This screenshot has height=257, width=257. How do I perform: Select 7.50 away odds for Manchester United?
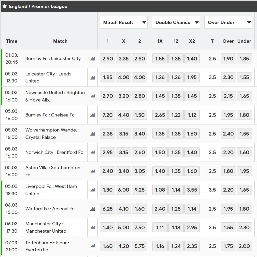(140, 227)
